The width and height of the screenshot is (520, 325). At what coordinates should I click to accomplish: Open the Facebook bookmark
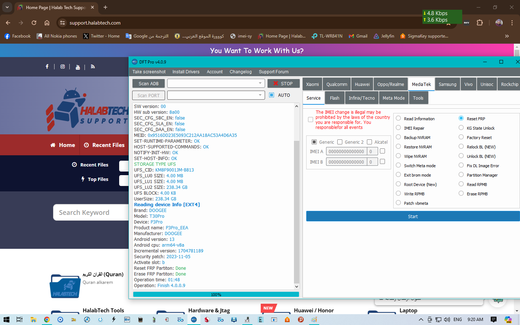(x=17, y=36)
